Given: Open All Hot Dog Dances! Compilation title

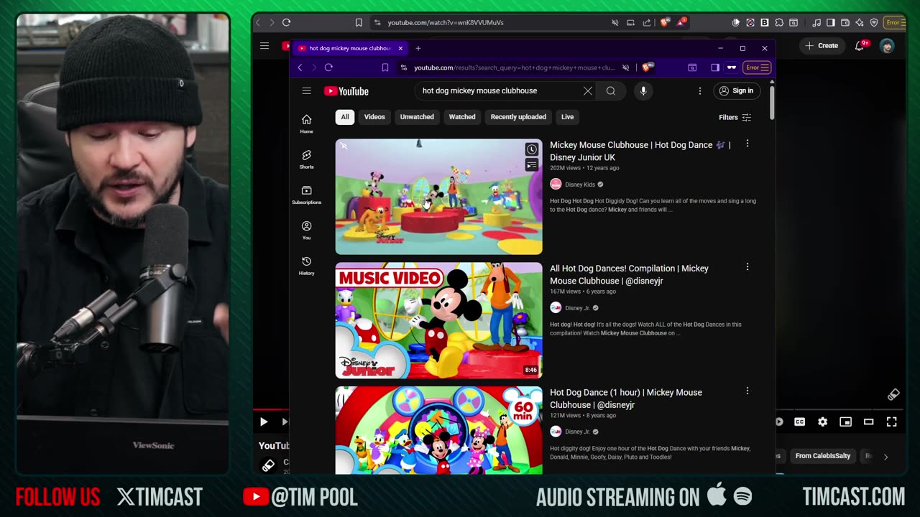Looking at the screenshot, I should pos(629,274).
